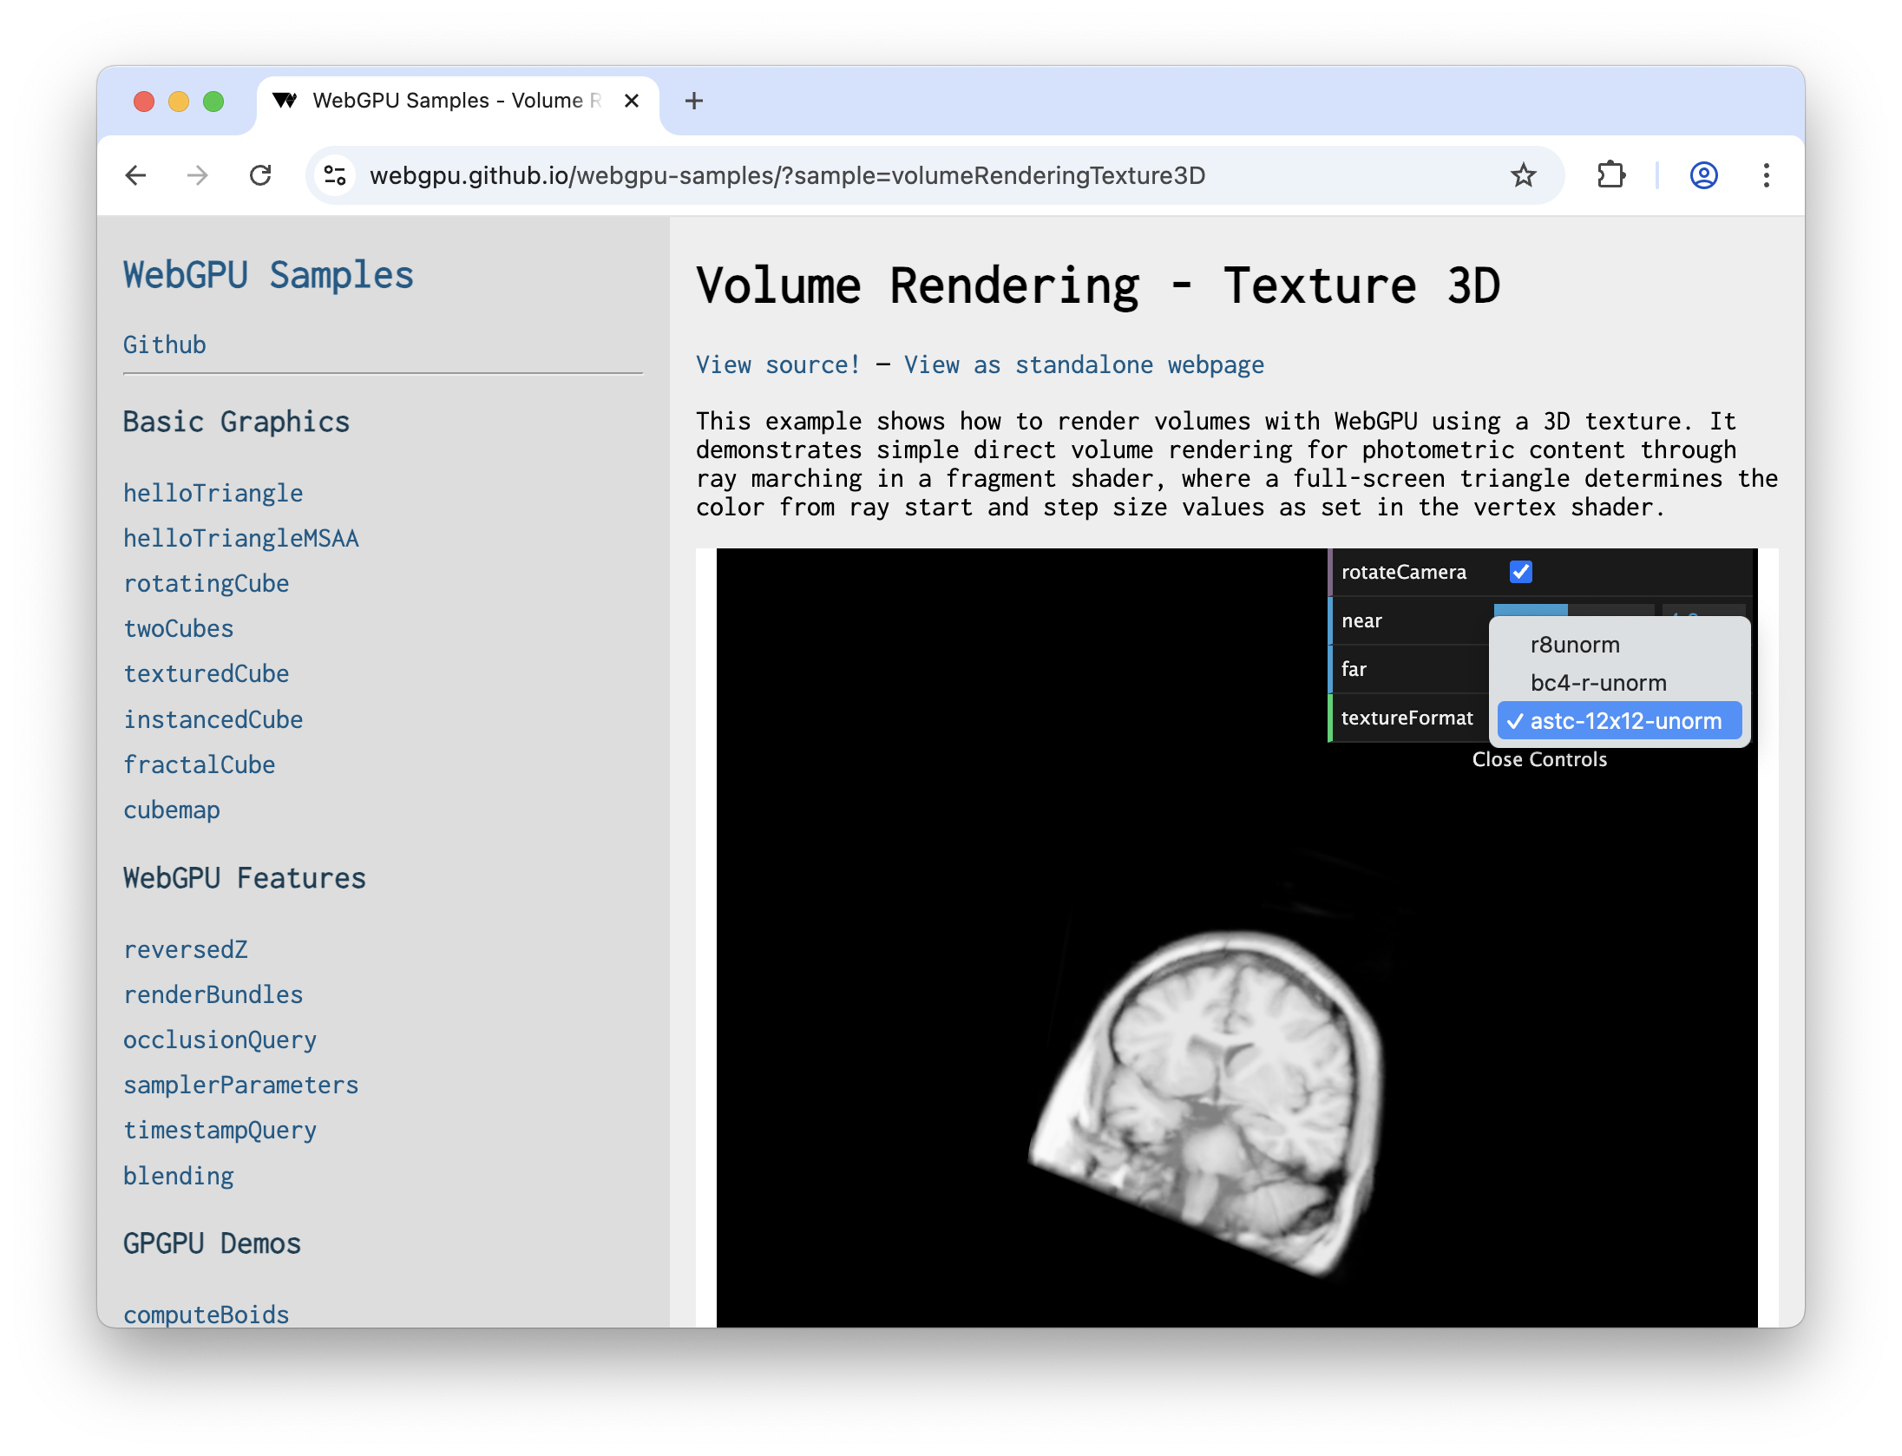This screenshot has width=1902, height=1456.
Task: Click the back navigation arrow
Action: click(136, 175)
